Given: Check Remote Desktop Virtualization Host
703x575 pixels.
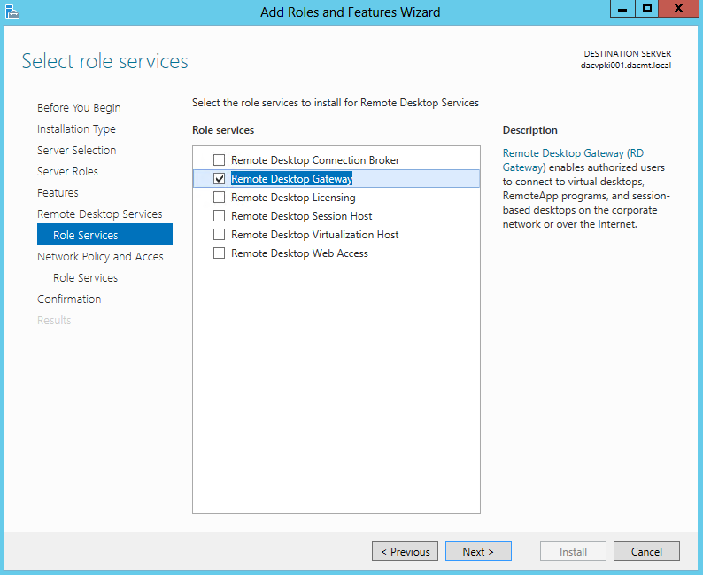Looking at the screenshot, I should pyautogui.click(x=219, y=235).
